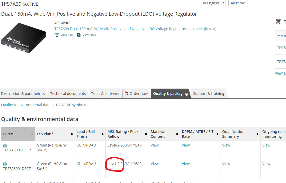View Material Content for TPS7A3901DSCT
286x183 pixels.
point(155,164)
